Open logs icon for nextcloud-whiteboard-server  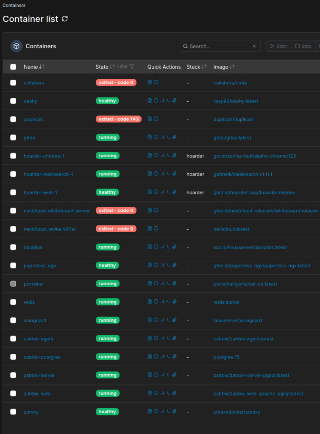tap(150, 210)
